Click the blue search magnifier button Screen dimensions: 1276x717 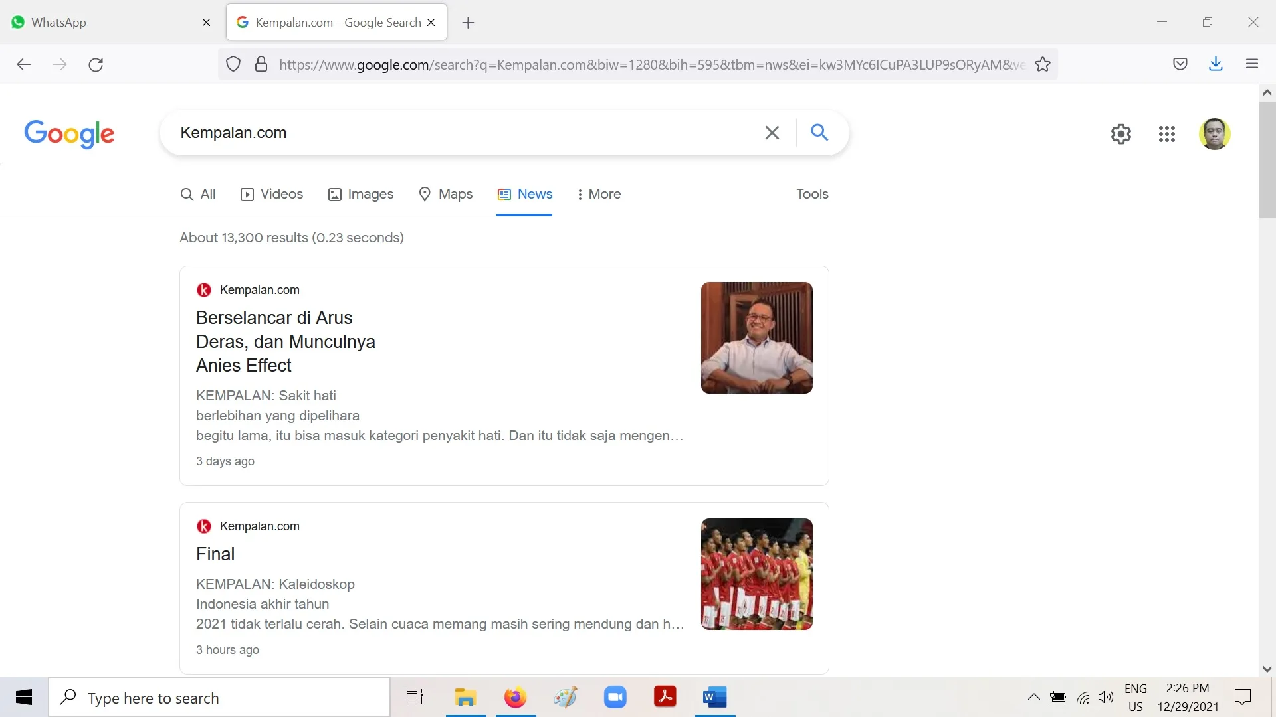(819, 133)
